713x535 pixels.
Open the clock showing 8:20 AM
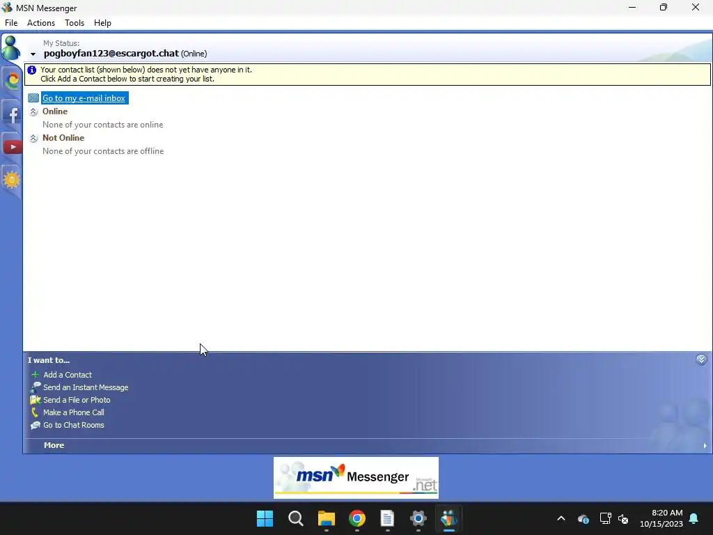click(661, 518)
